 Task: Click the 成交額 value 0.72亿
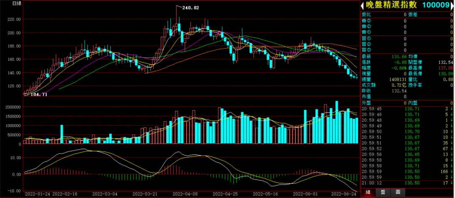click(399, 85)
